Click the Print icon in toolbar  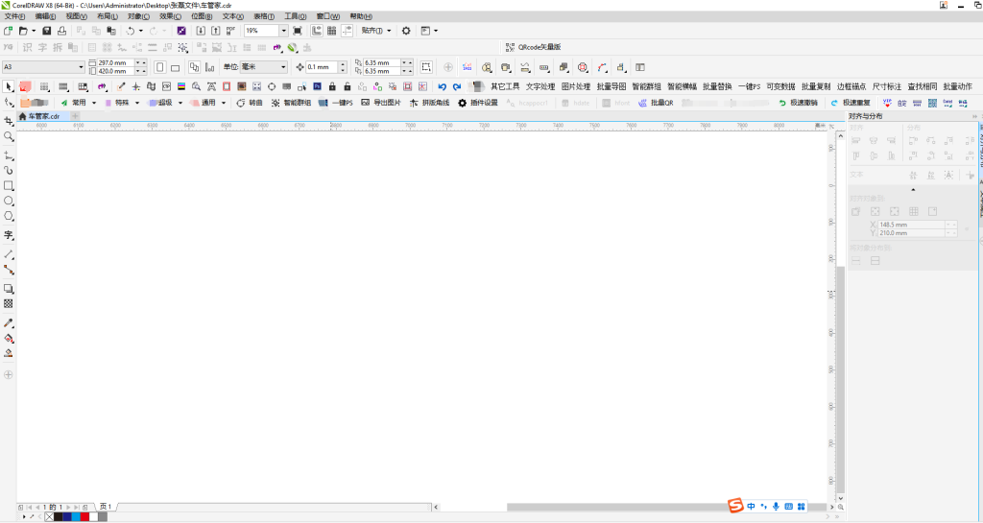(x=61, y=31)
